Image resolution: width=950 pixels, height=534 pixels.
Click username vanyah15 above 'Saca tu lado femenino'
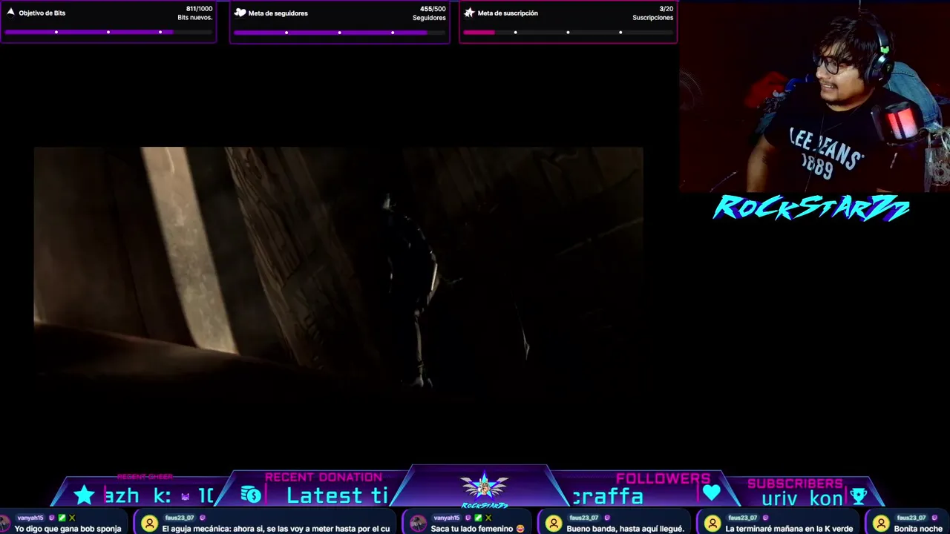[x=445, y=518]
